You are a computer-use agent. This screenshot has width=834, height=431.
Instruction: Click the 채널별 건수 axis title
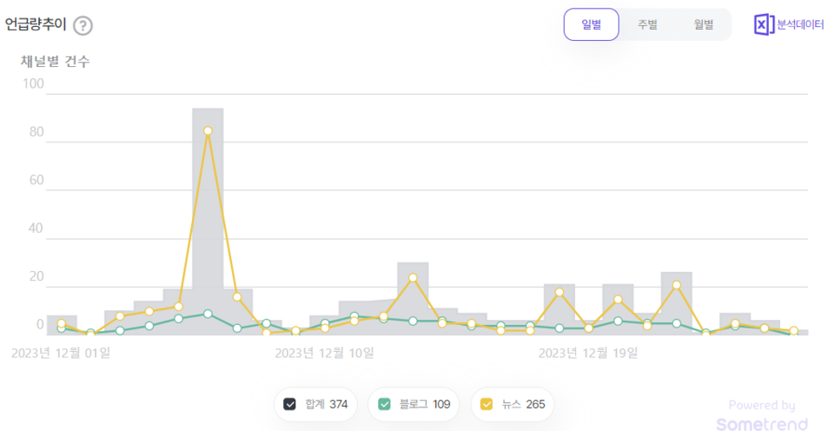(56, 62)
